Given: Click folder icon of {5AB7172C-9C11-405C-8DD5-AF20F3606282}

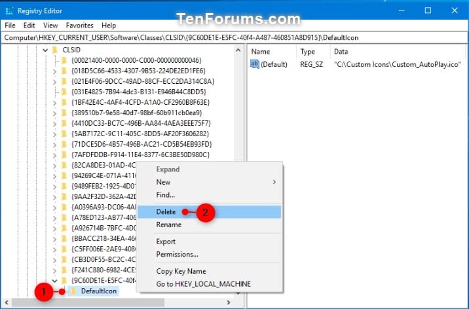Looking at the screenshot, I should coord(64,134).
